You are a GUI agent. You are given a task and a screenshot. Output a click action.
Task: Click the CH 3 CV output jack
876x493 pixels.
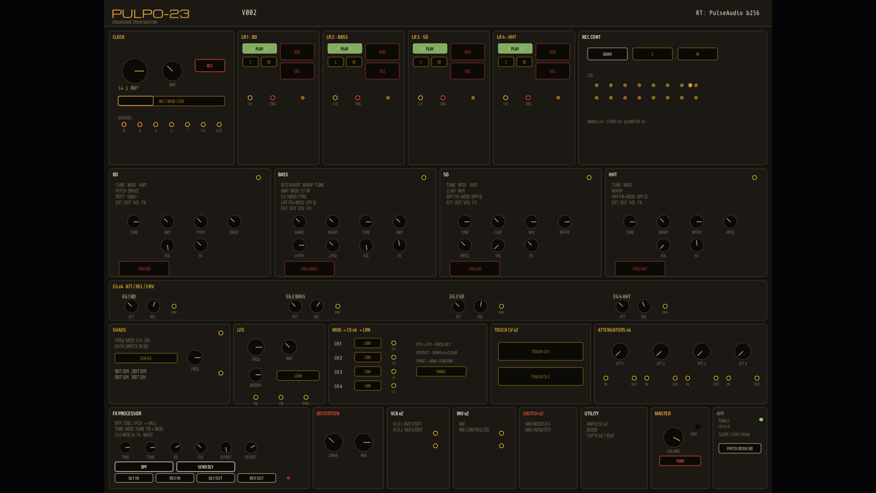coord(394,372)
